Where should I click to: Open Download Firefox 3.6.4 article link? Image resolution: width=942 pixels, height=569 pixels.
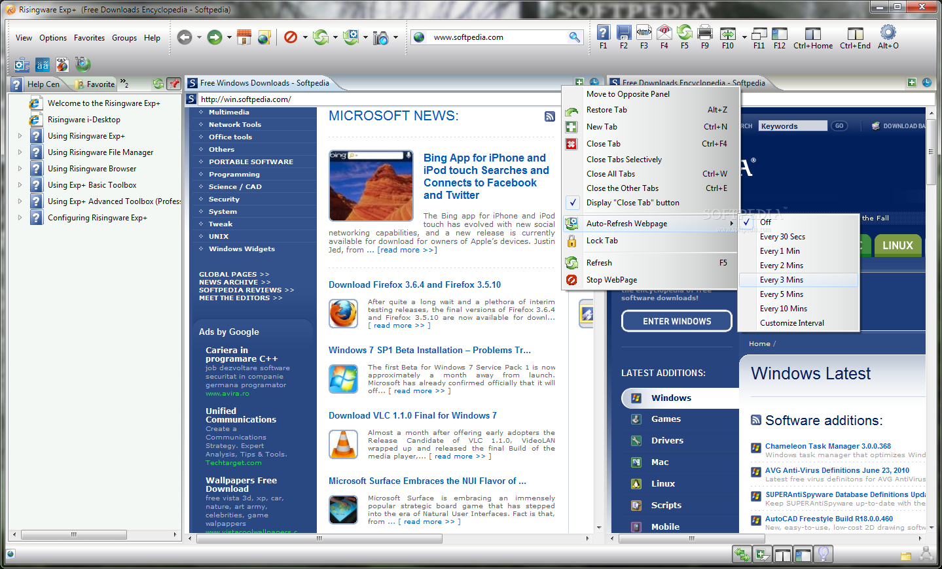click(x=414, y=284)
